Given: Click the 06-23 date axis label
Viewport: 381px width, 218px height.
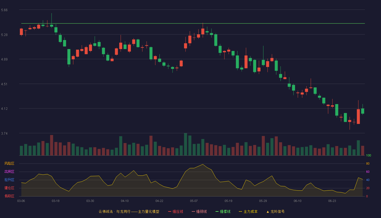Looking at the screenshot, I should tap(332, 201).
